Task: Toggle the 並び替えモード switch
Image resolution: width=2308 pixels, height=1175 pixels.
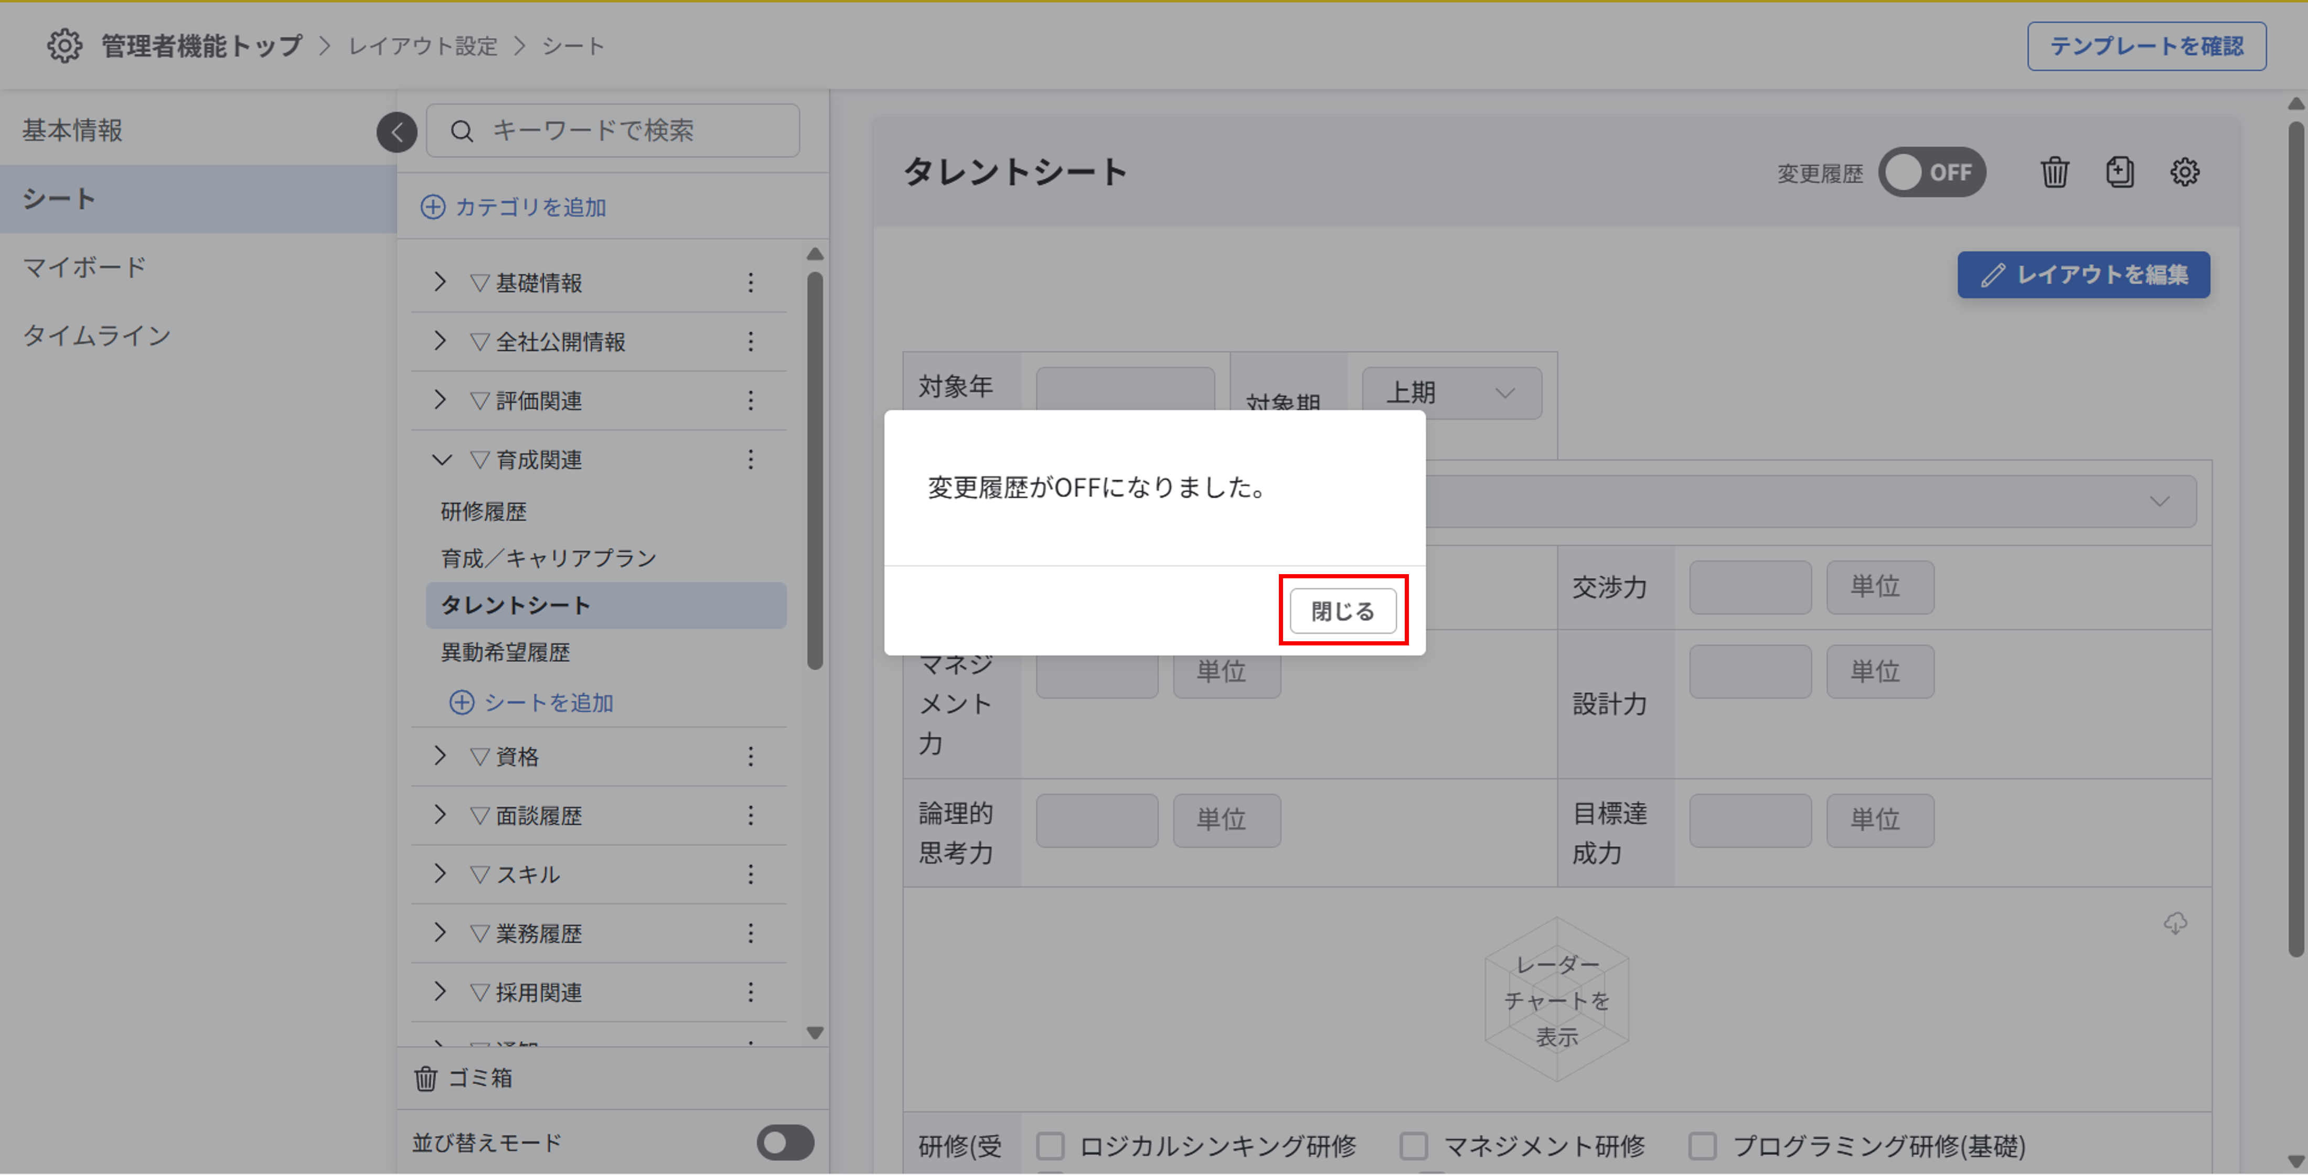Action: (x=785, y=1143)
